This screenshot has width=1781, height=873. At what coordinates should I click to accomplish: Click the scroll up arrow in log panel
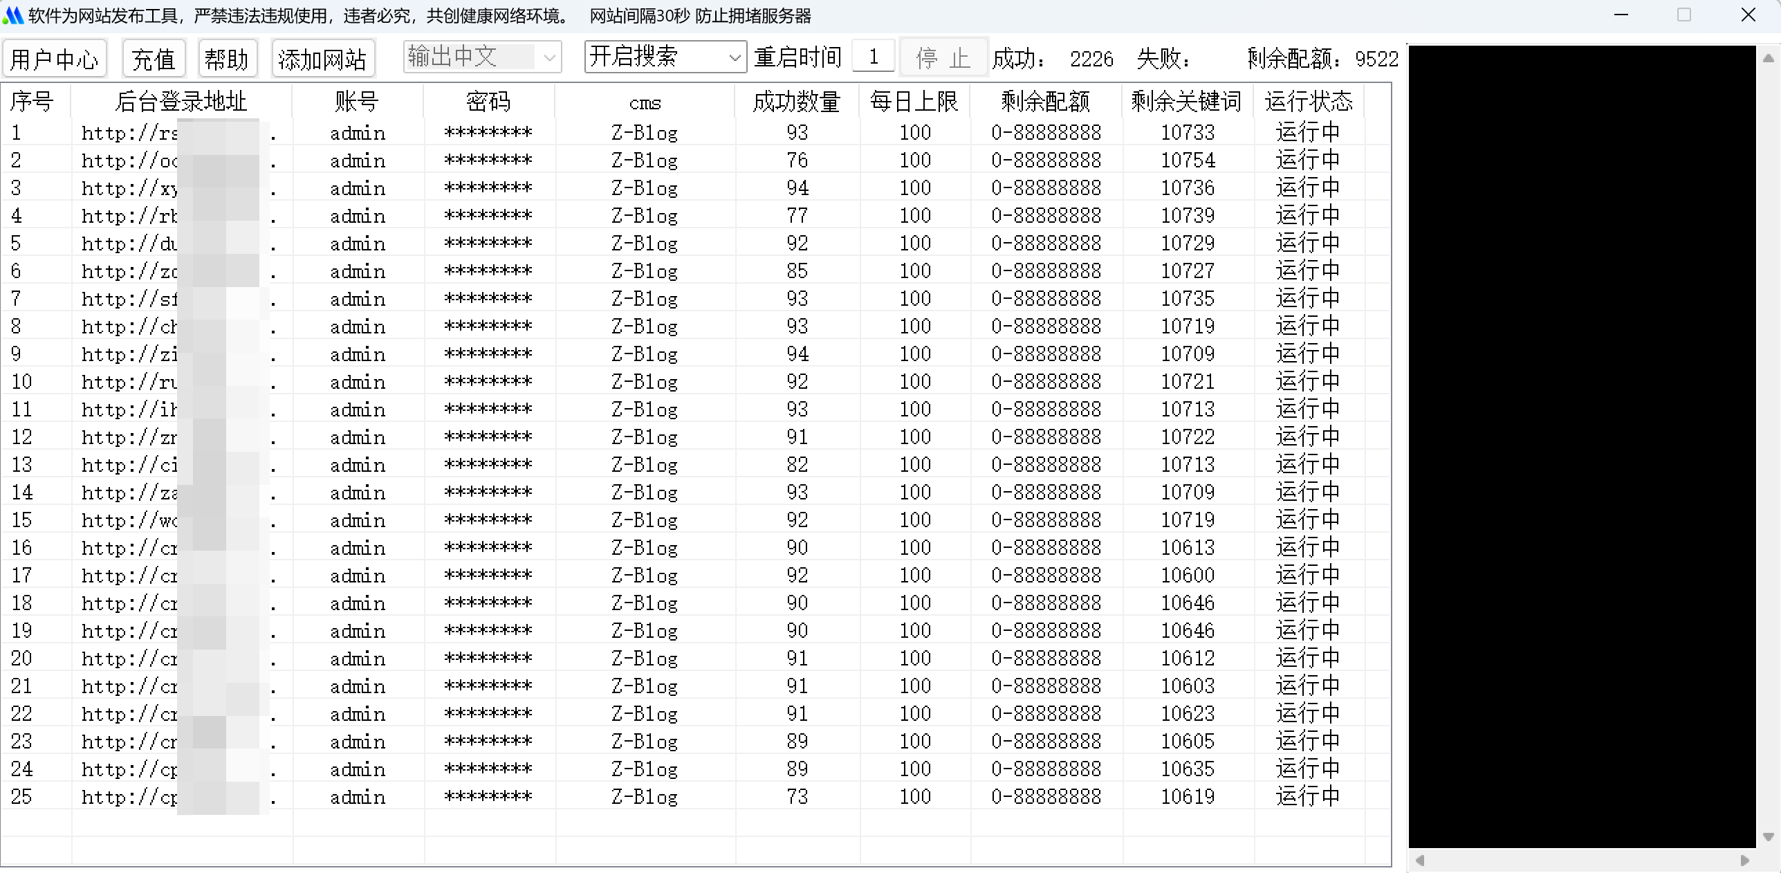point(1768,59)
